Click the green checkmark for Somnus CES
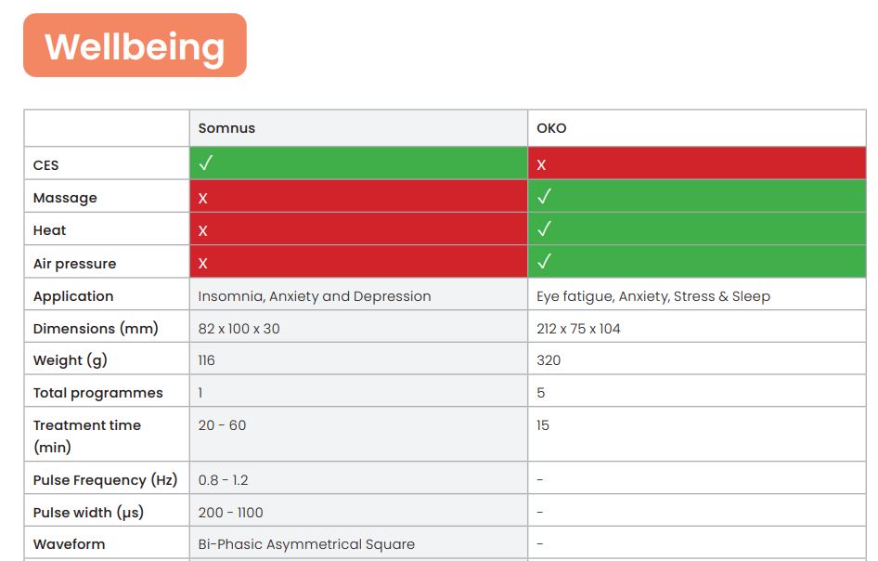This screenshot has width=878, height=561. coord(205,163)
